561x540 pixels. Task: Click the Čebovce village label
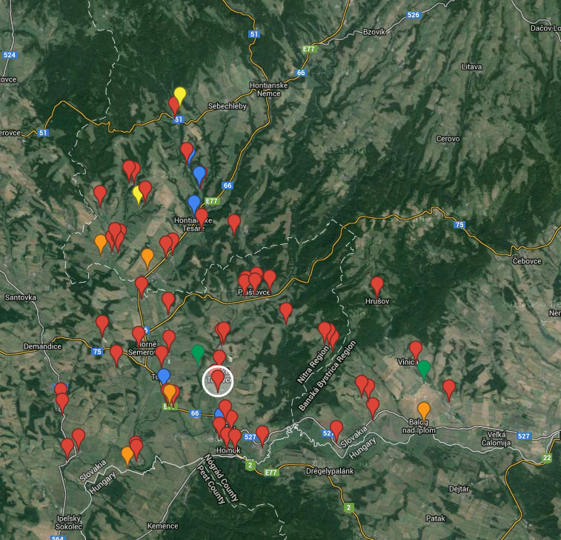528,260
